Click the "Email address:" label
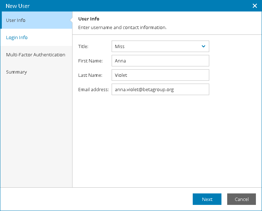Viewport: 262px width, 211px height. point(93,89)
